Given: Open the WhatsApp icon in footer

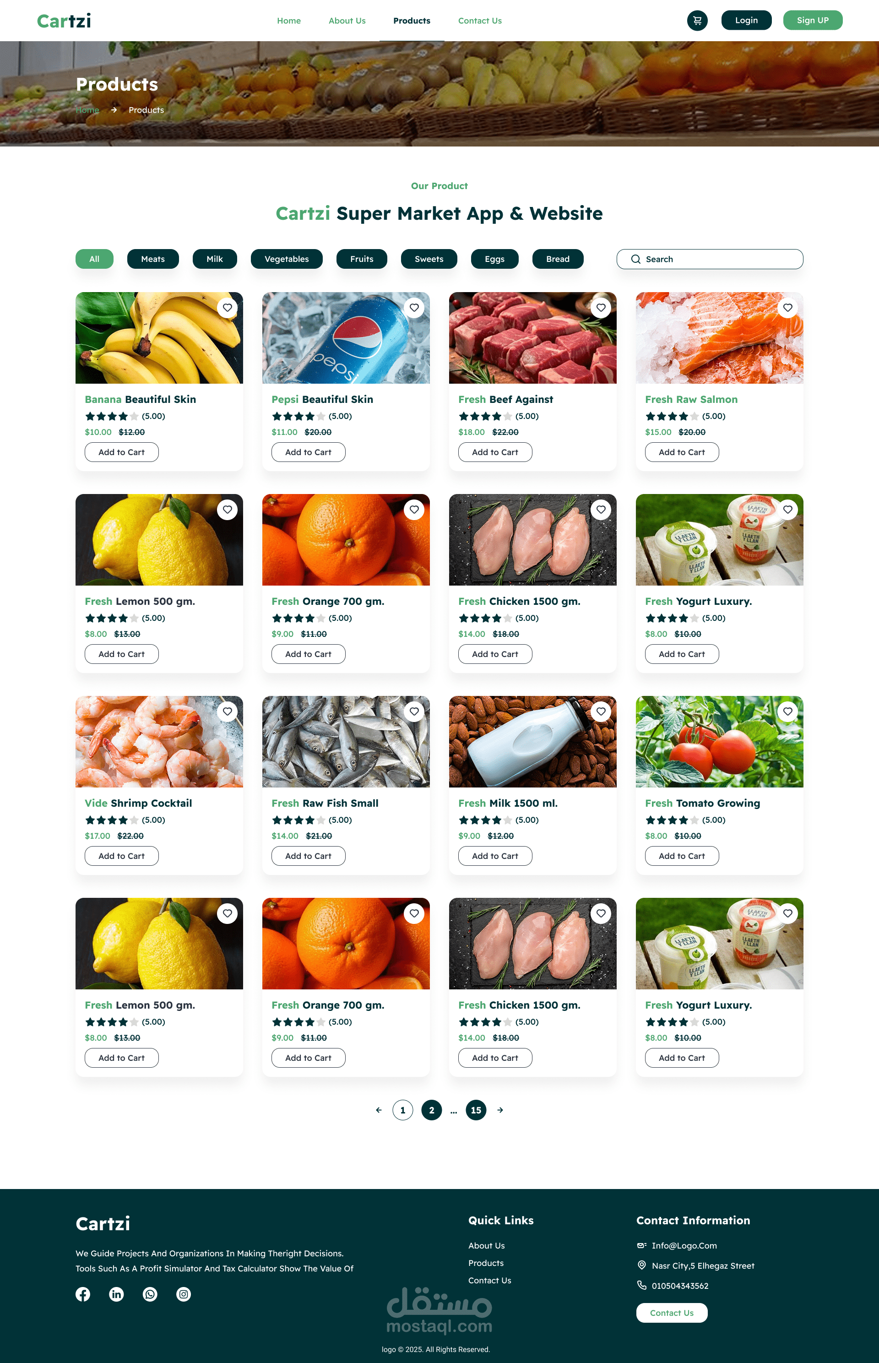Looking at the screenshot, I should (x=150, y=1294).
